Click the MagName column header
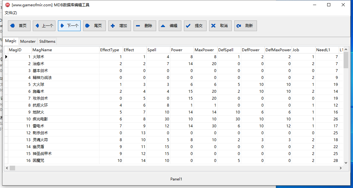This screenshot has width=353, height=188. tap(65, 50)
